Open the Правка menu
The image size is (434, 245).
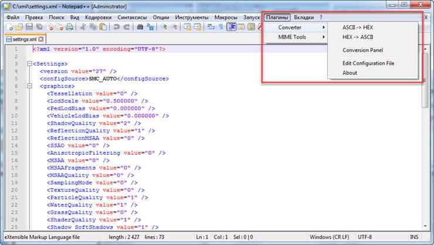point(34,18)
